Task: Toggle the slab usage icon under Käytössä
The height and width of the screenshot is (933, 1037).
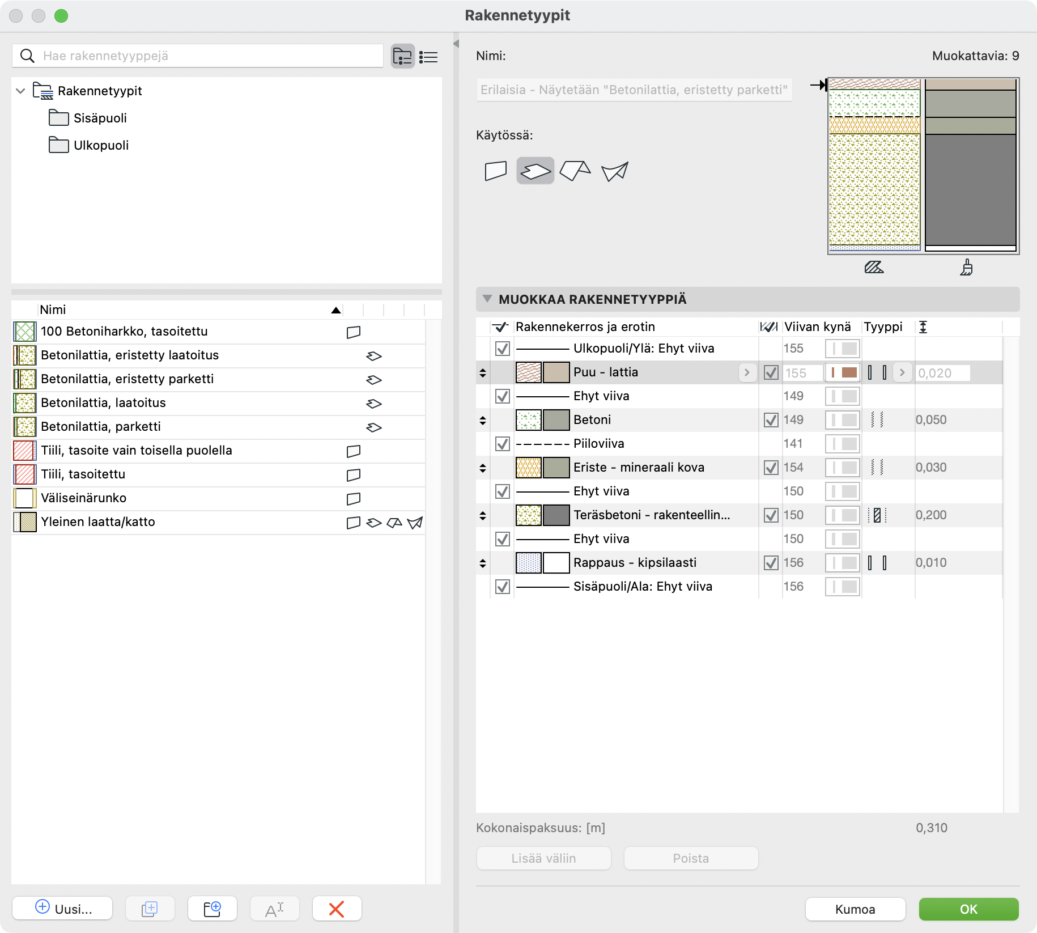Action: (x=535, y=171)
